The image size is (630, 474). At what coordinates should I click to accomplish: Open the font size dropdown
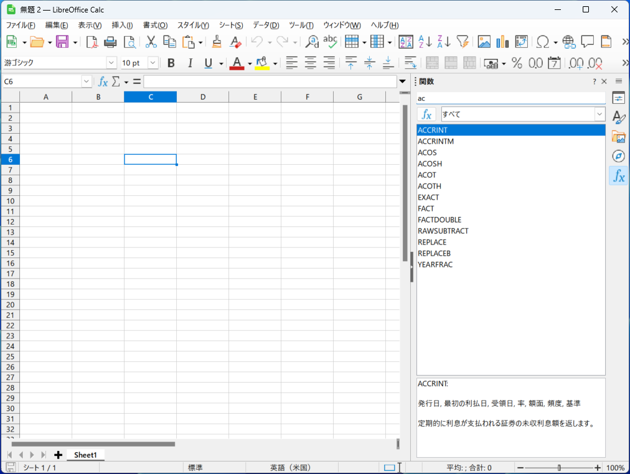pos(152,63)
